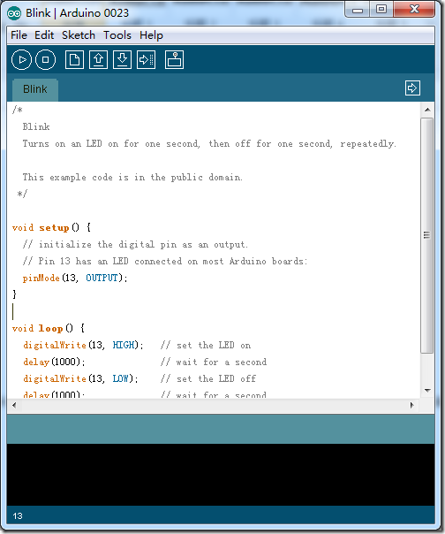Click the Stop button in toolbar
445x534 pixels.
[x=46, y=59]
